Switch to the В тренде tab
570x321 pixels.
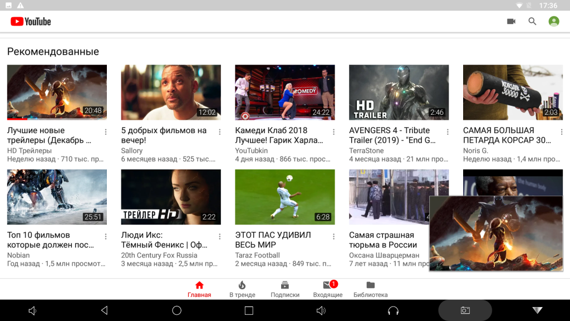242,289
